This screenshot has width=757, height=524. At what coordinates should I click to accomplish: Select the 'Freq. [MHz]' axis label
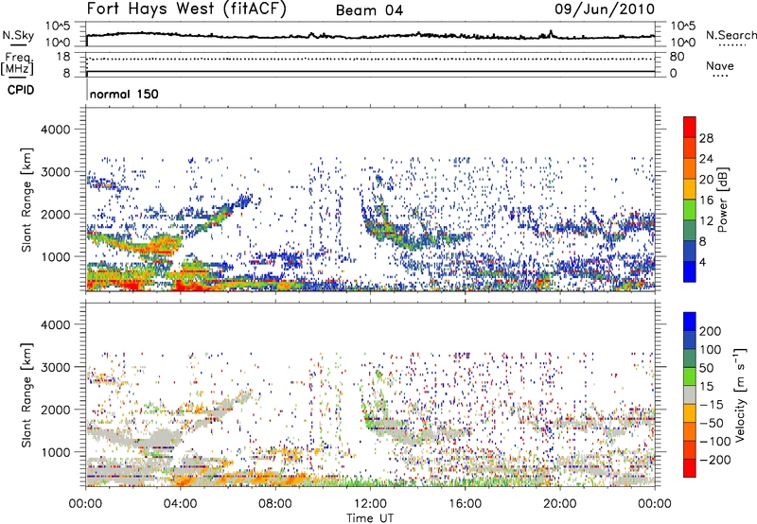[18, 63]
